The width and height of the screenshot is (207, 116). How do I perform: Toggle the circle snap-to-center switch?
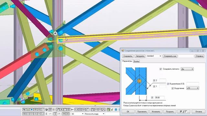tap(32, 114)
